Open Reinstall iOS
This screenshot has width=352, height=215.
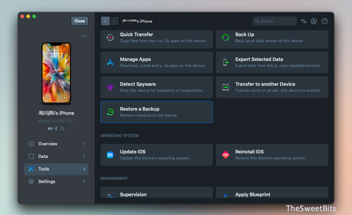pos(272,155)
